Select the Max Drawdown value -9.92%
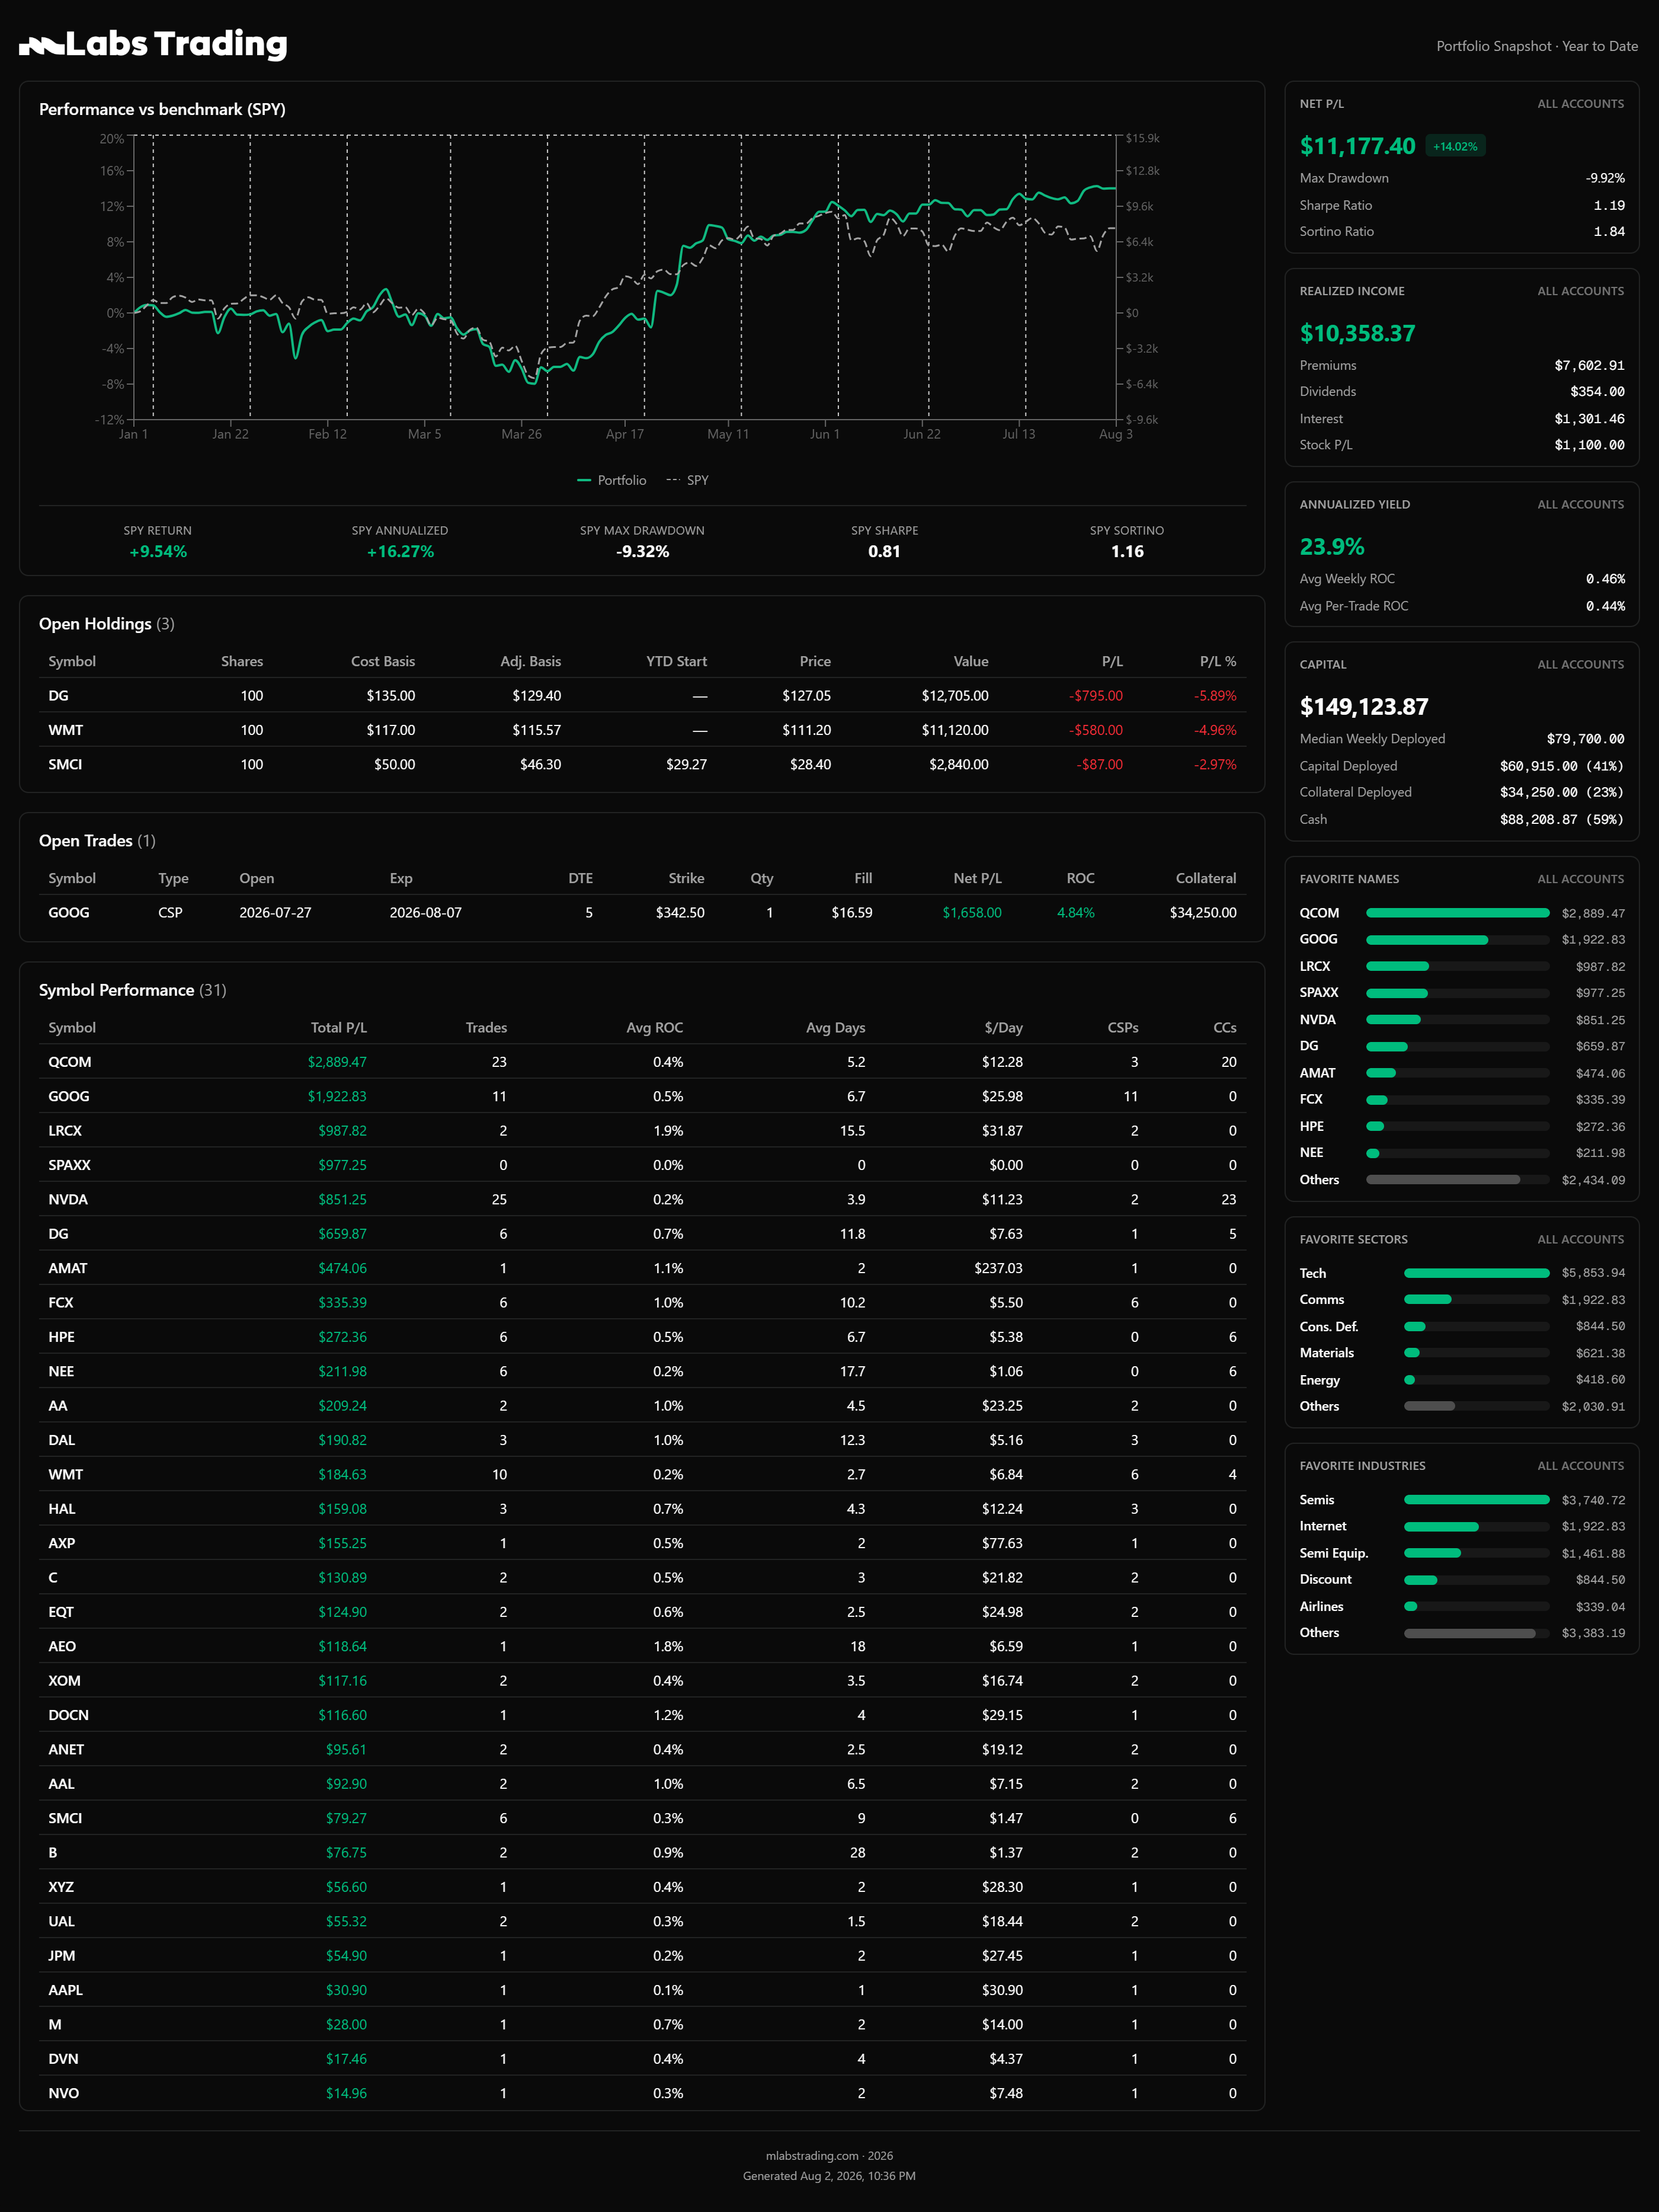Image resolution: width=1659 pixels, height=2212 pixels. click(x=1605, y=178)
